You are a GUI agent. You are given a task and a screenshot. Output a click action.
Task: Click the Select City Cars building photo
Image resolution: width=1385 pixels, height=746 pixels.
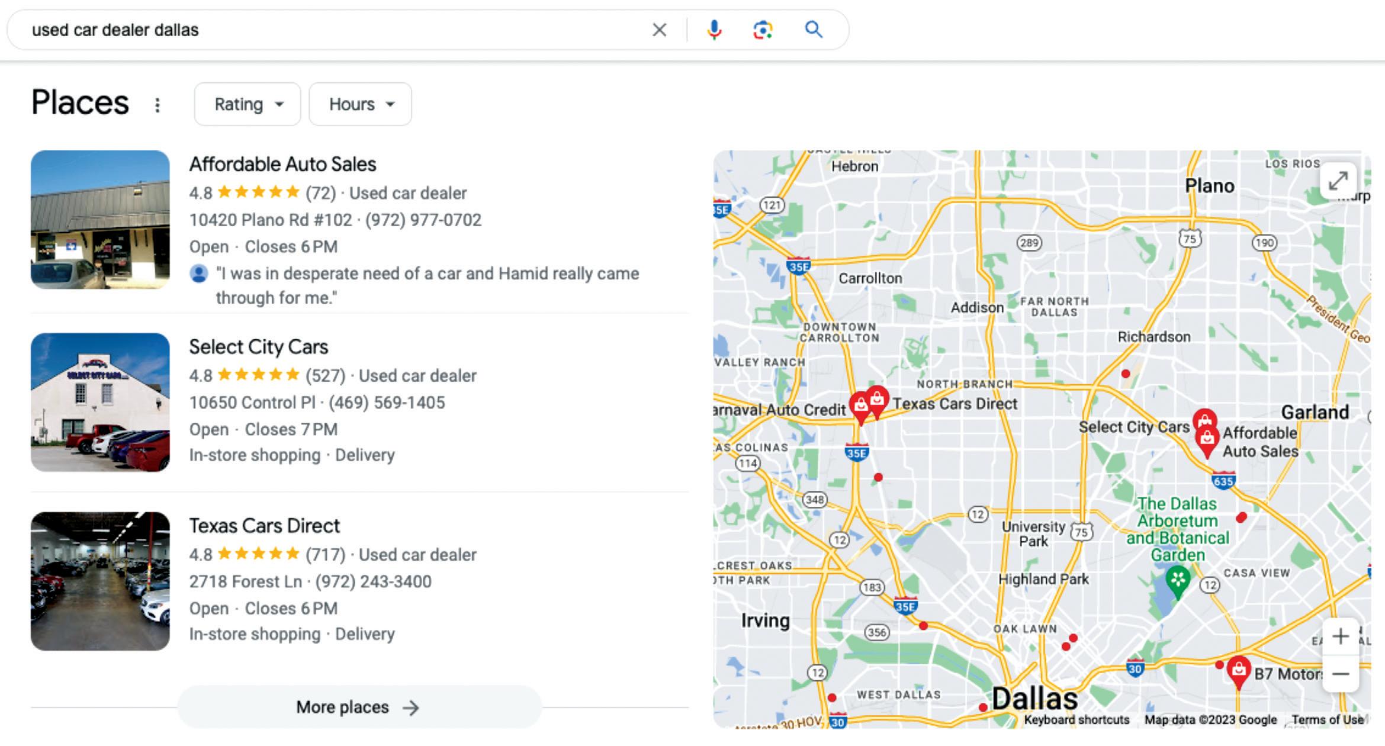click(100, 402)
